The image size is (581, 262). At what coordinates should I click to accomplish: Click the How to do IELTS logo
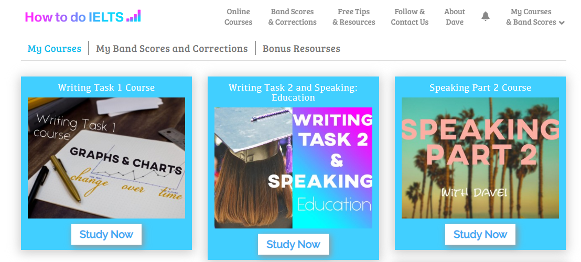[83, 17]
